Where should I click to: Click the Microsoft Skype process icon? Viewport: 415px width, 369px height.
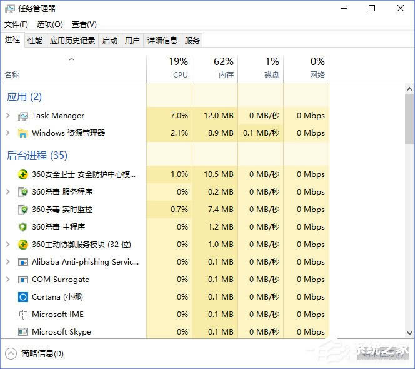pyautogui.click(x=23, y=332)
